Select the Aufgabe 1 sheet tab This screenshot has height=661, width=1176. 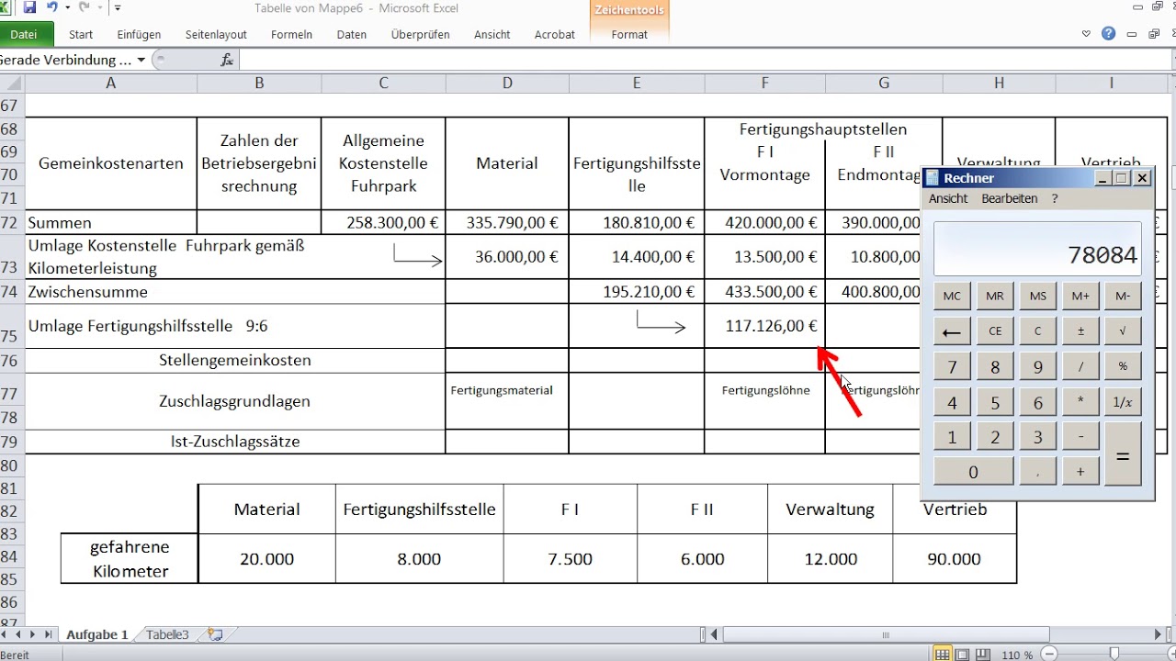coord(96,634)
